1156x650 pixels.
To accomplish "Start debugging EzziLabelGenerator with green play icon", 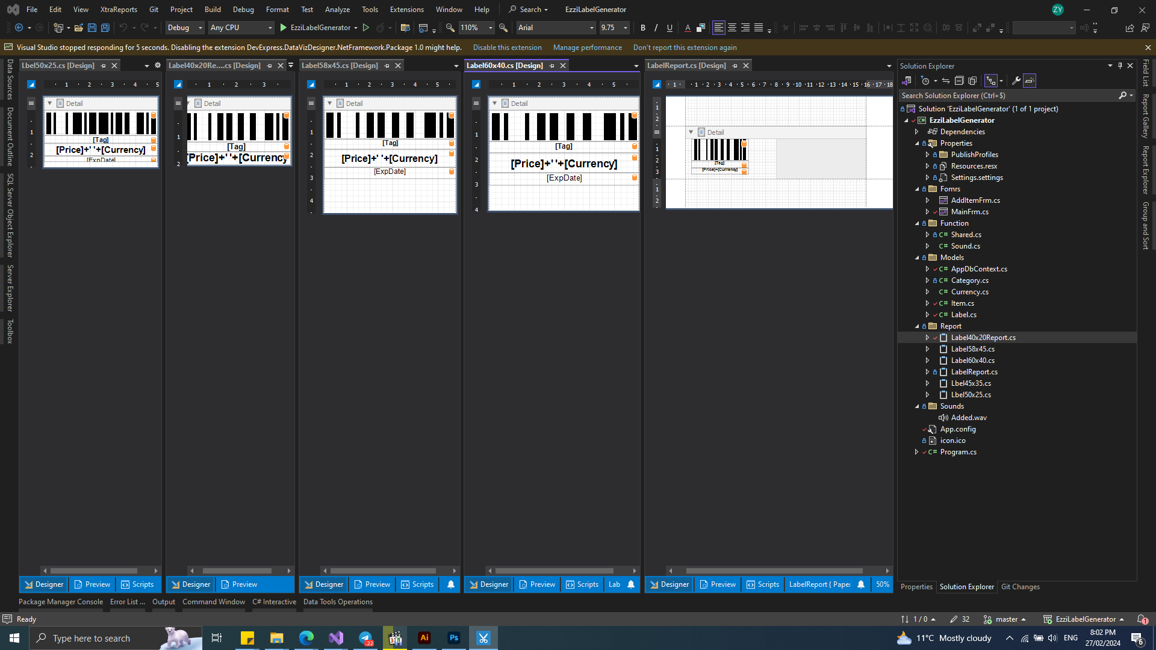I will (x=284, y=28).
